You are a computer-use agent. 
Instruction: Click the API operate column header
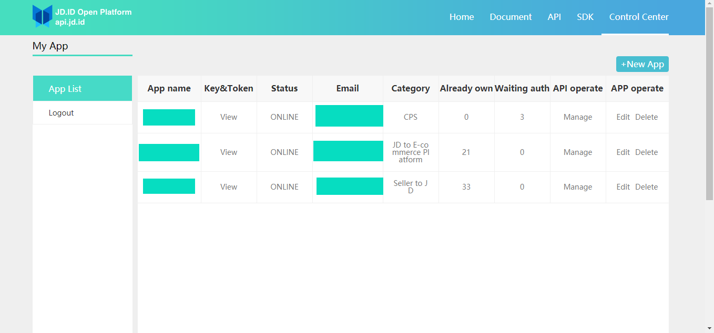pyautogui.click(x=578, y=88)
